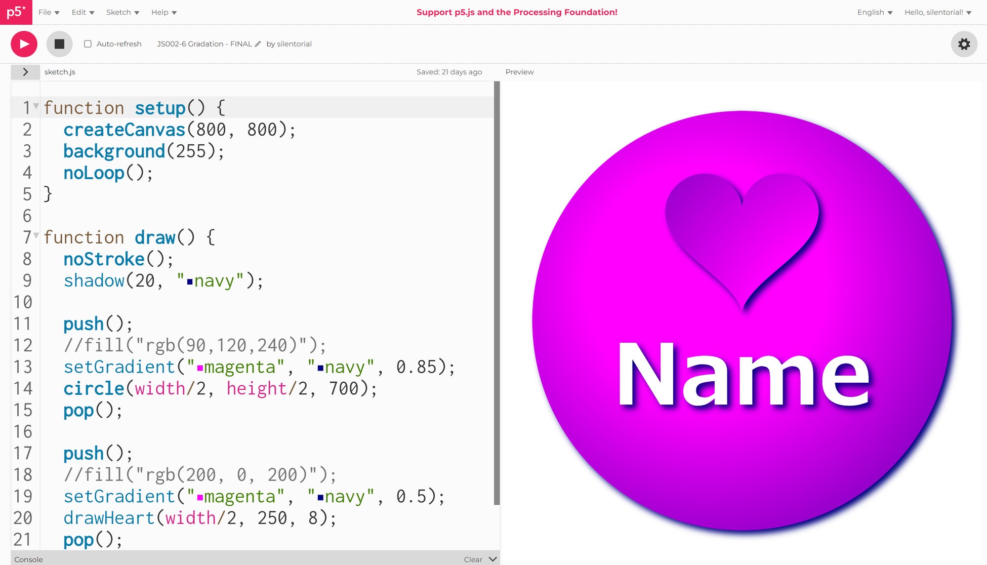Open the Help menu
Viewport: 987px width, 565px height.
pyautogui.click(x=163, y=12)
